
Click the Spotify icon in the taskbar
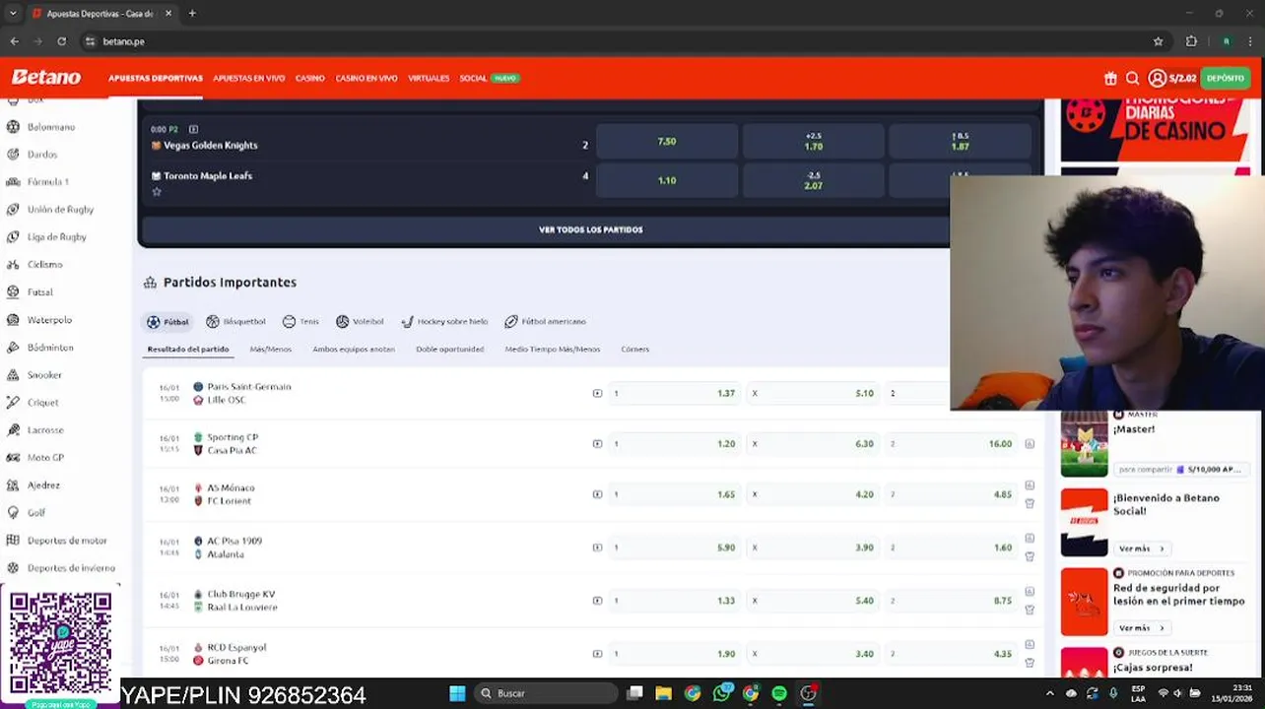click(779, 693)
